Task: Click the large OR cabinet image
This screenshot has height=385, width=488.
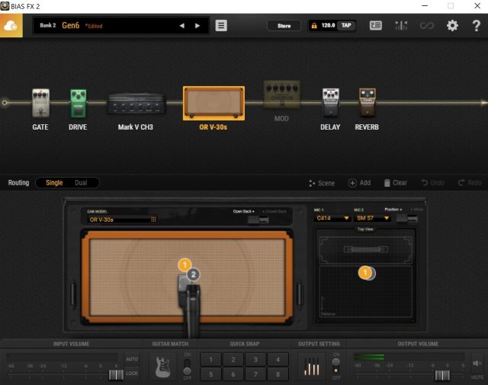Action: [x=187, y=278]
